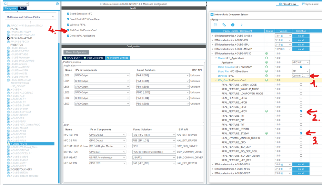This screenshot has width=322, height=185.
Task: Click download icon beside X-CUBE-SUBG2
Action: point(8,160)
